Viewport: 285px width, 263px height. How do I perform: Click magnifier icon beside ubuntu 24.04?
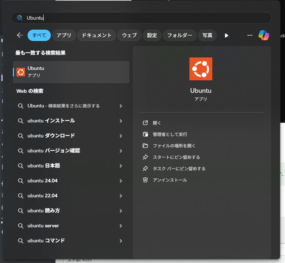coord(21,181)
